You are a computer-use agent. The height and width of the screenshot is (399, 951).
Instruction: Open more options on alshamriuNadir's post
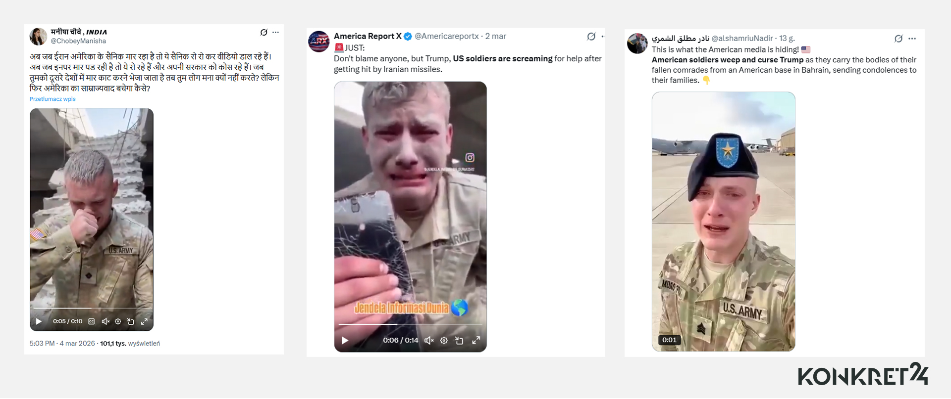(912, 39)
